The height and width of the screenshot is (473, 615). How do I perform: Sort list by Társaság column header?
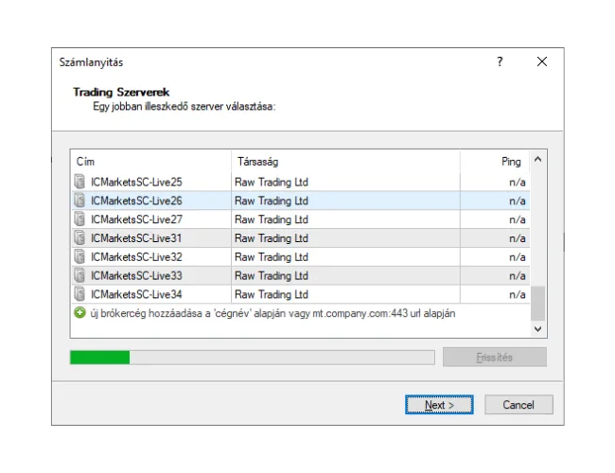click(345, 162)
